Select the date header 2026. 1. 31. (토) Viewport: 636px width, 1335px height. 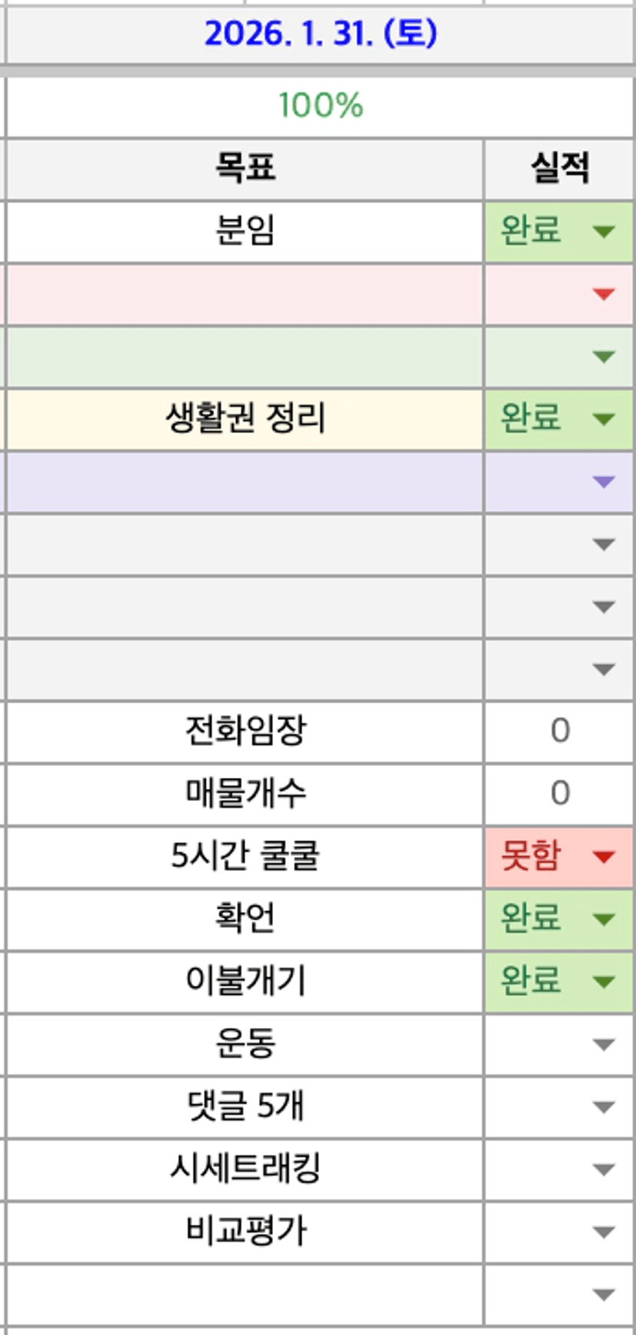pyautogui.click(x=320, y=34)
